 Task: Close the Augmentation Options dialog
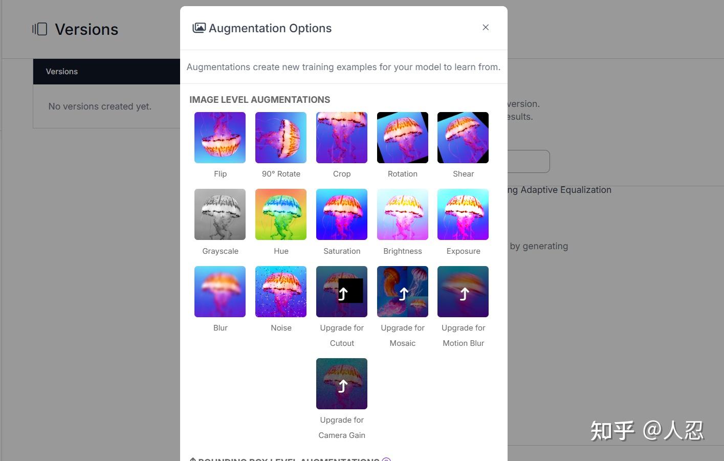point(486,28)
